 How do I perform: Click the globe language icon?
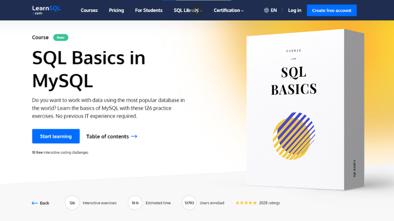pos(266,10)
